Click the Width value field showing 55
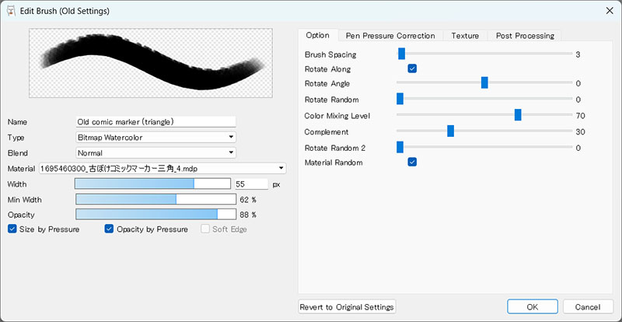The height and width of the screenshot is (322, 622). point(251,184)
